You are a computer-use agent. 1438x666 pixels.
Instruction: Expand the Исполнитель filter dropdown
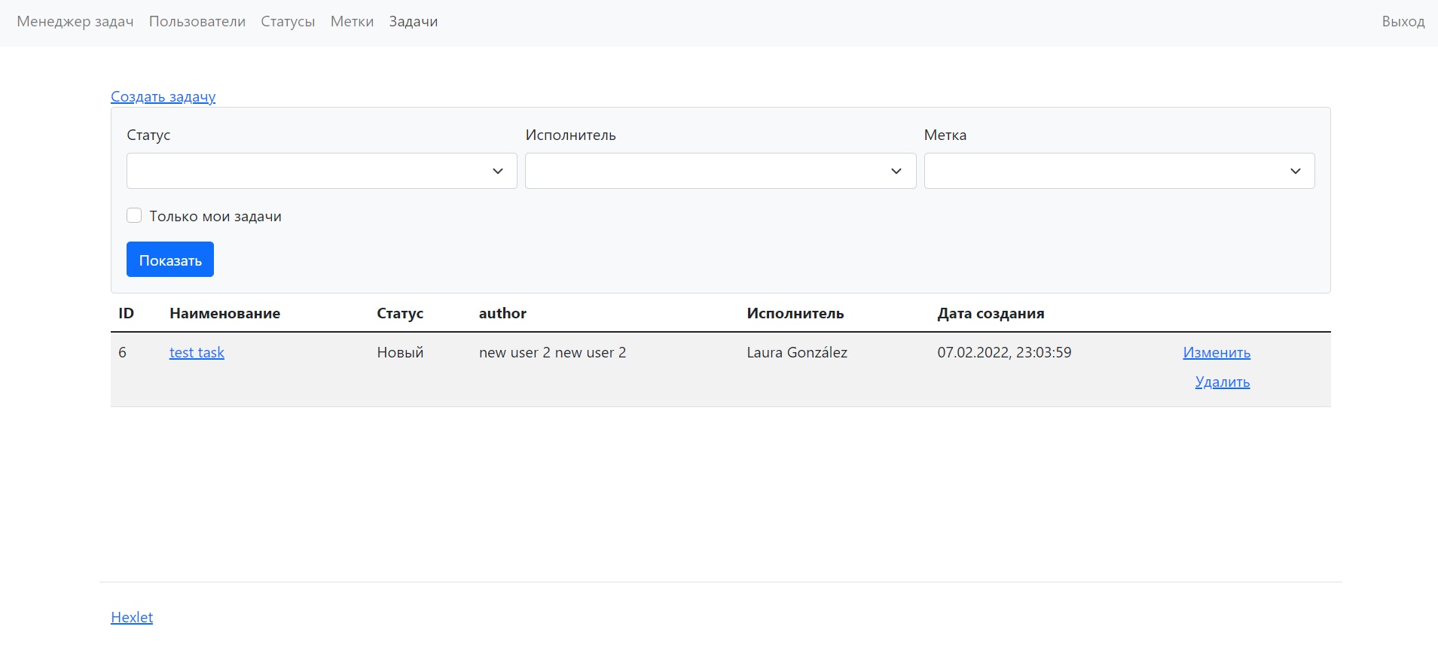(x=720, y=171)
